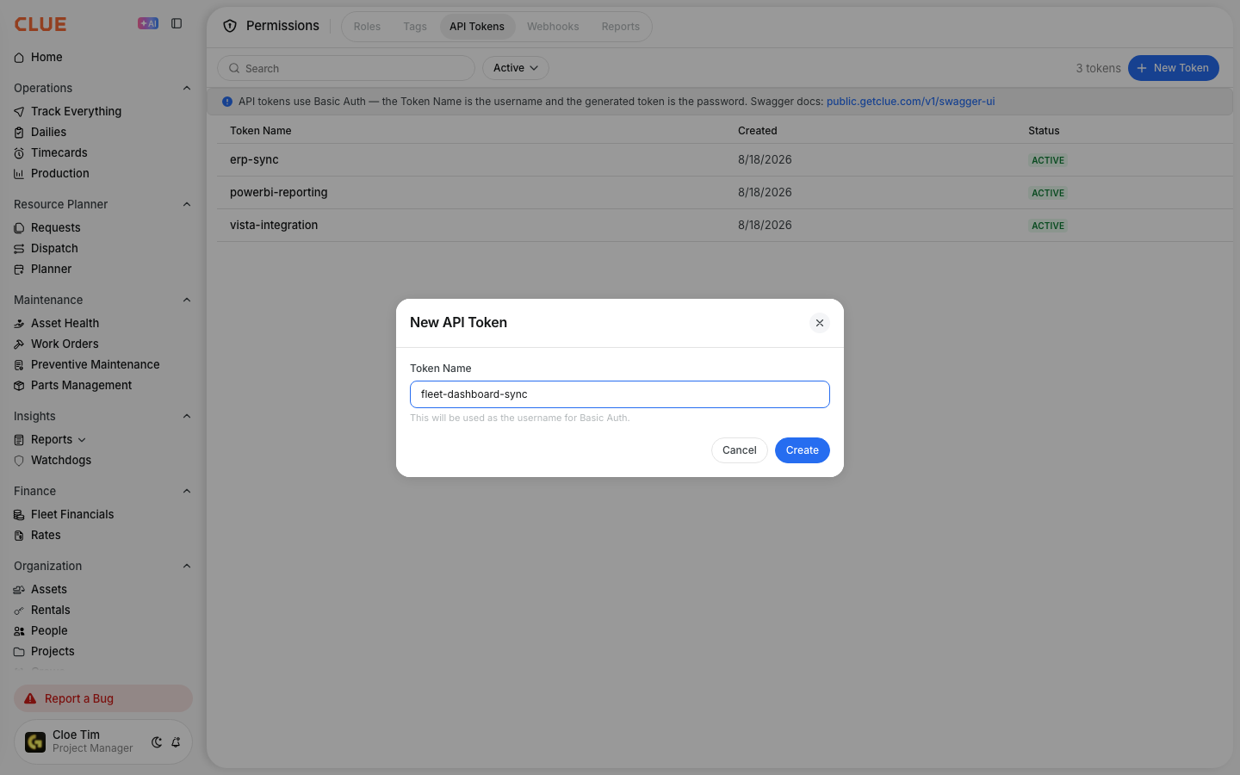Open the swagger-ui documentation link

[910, 102]
